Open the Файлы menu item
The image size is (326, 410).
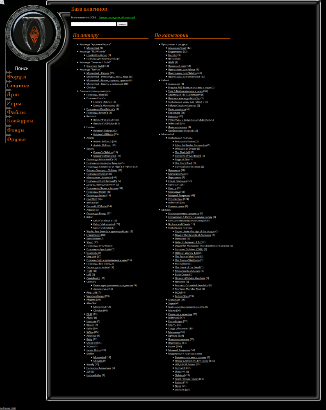[x=16, y=112]
